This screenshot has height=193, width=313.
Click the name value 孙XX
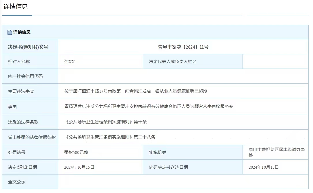pyautogui.click(x=69, y=62)
